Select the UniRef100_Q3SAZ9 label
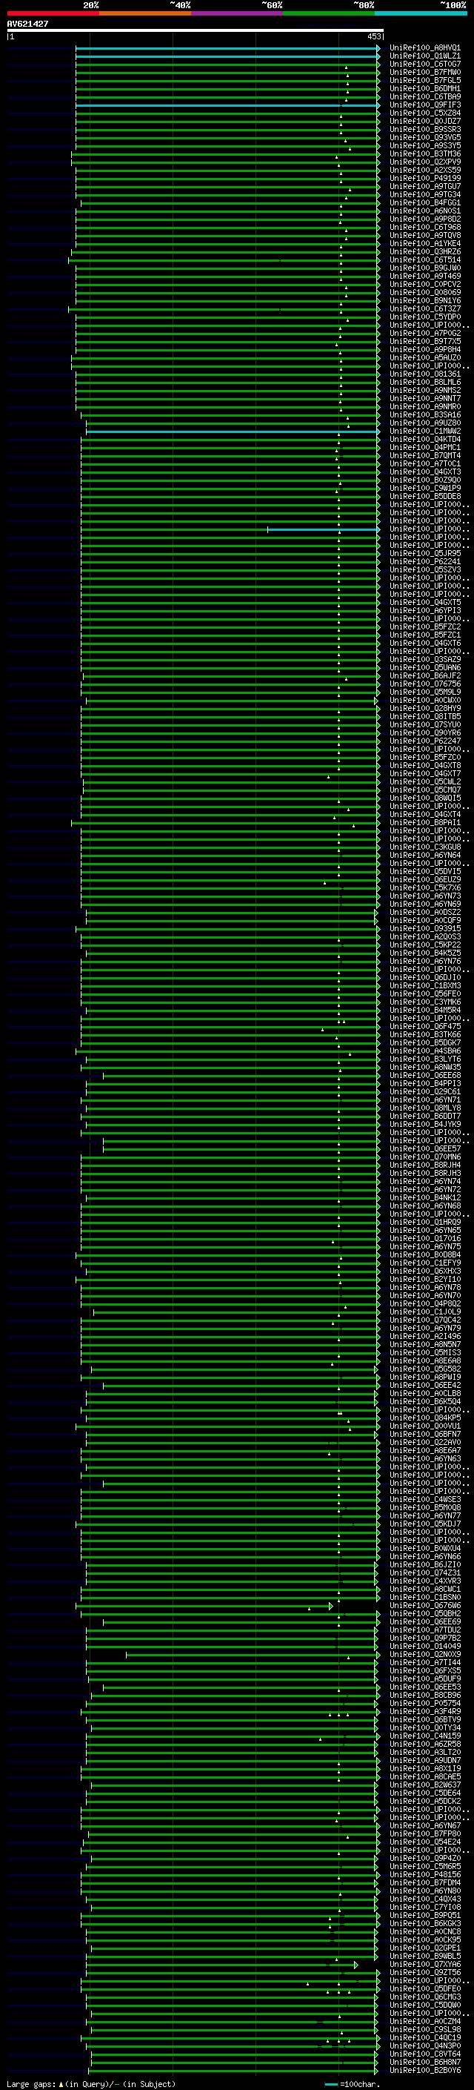This screenshot has height=2090, width=474. pyautogui.click(x=424, y=660)
